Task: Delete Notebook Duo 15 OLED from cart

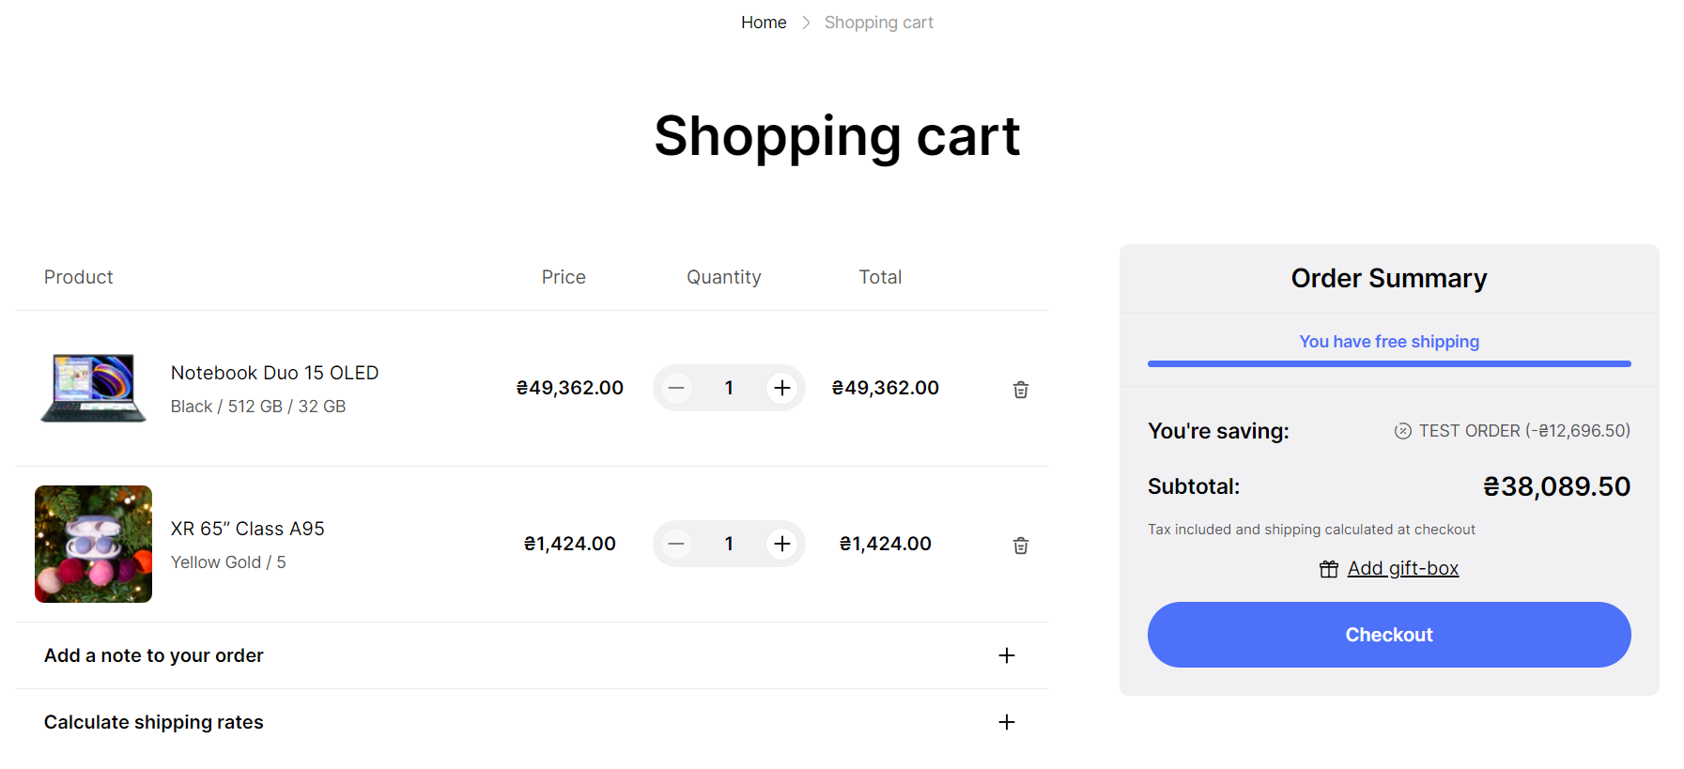Action: click(x=1020, y=390)
